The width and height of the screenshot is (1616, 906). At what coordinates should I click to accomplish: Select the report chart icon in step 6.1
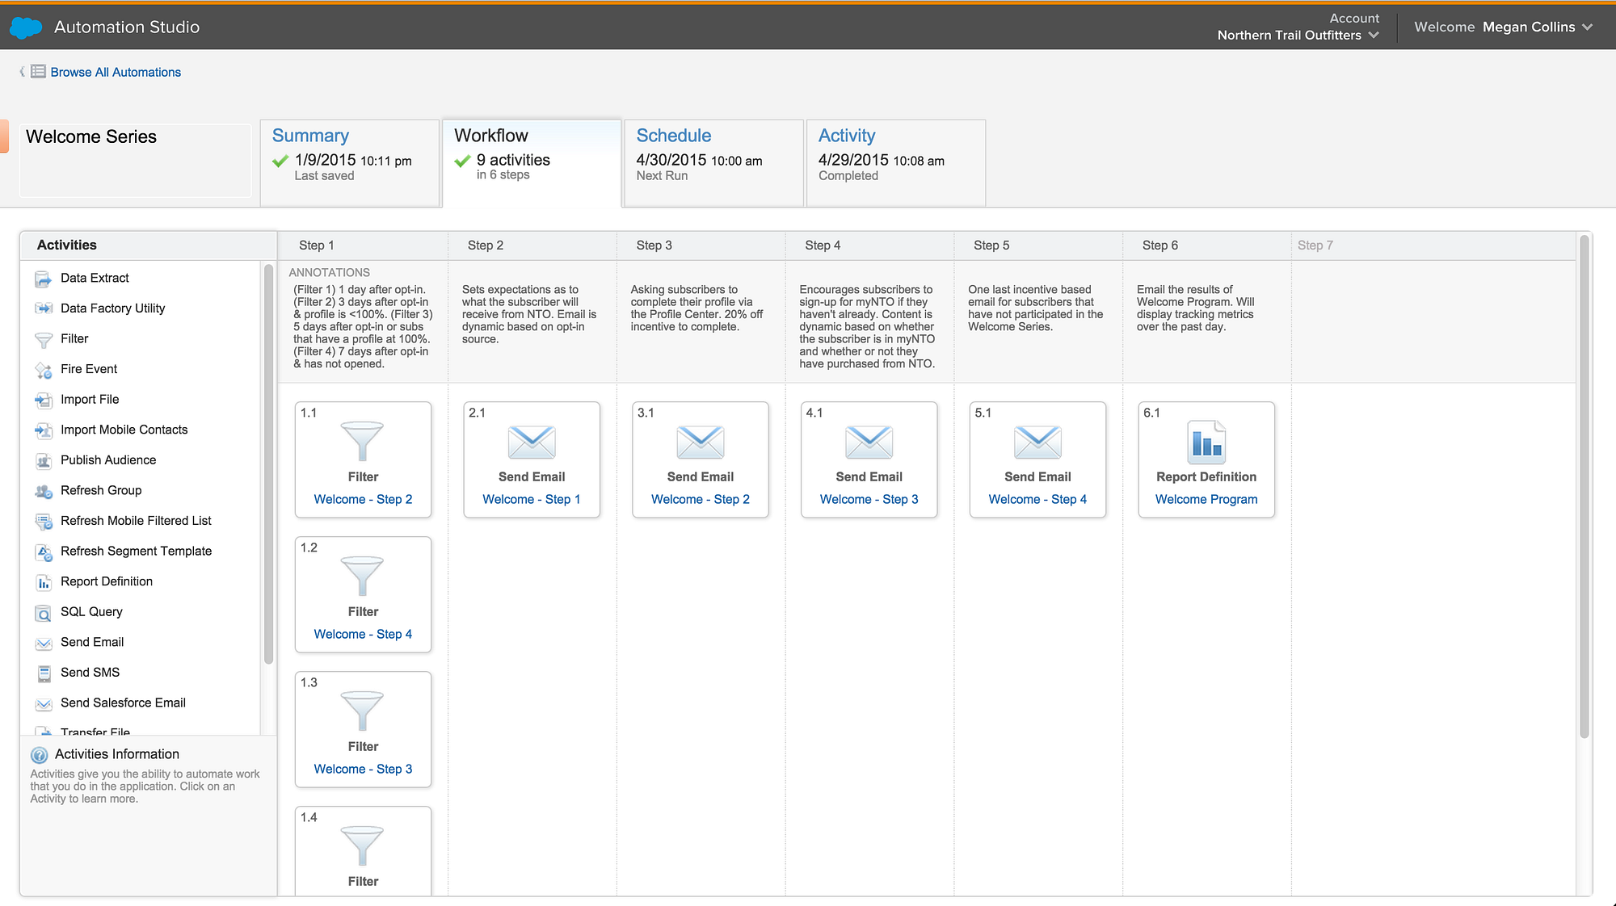tap(1206, 442)
